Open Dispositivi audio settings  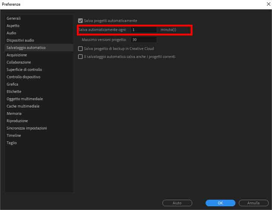click(x=20, y=40)
